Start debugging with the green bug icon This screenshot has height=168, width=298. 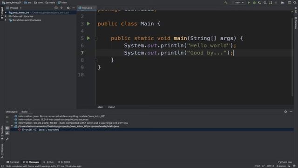pos(254,3)
